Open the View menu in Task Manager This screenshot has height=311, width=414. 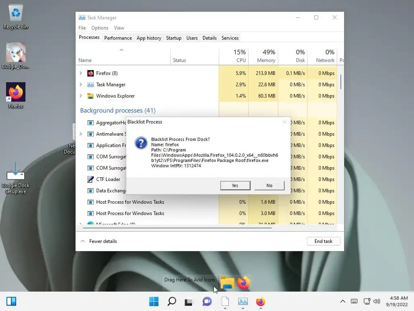click(x=119, y=28)
